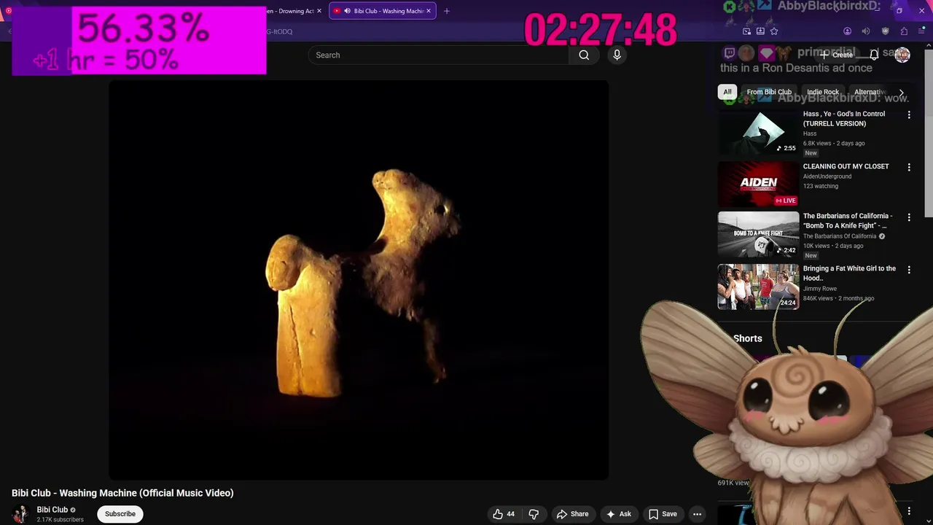Screen dimensions: 933x525
Task: Click the browser downloads toolbar icon
Action: (x=760, y=31)
